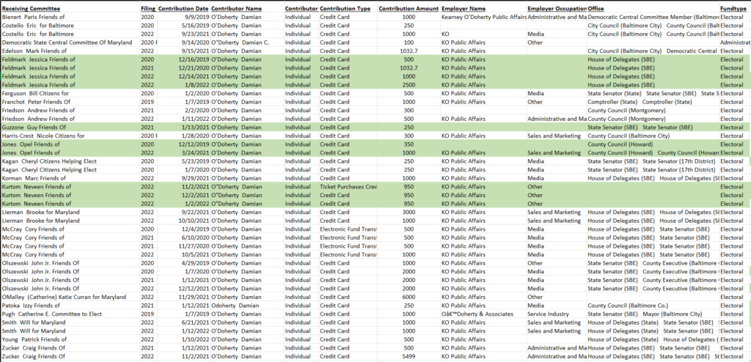751x362 pixels.
Task: Select the date cell 3/24/2021
Action: (196, 152)
